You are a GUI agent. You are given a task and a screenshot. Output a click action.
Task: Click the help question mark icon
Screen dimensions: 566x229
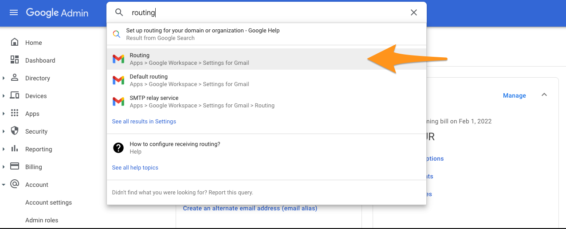118,148
